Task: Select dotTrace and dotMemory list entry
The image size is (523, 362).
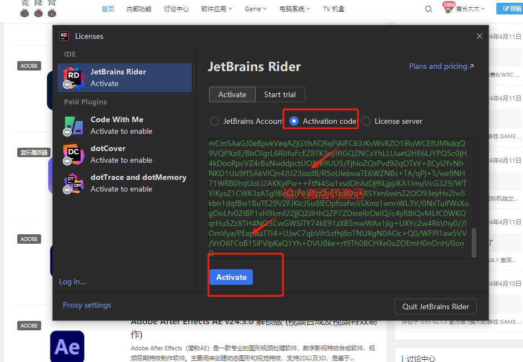Action: pos(124,183)
